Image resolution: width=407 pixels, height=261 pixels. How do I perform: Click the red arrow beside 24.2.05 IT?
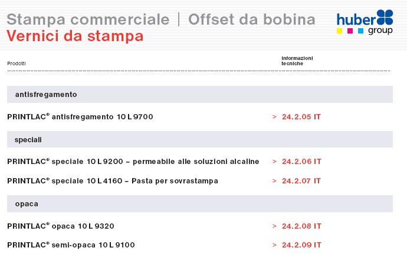coord(274,117)
